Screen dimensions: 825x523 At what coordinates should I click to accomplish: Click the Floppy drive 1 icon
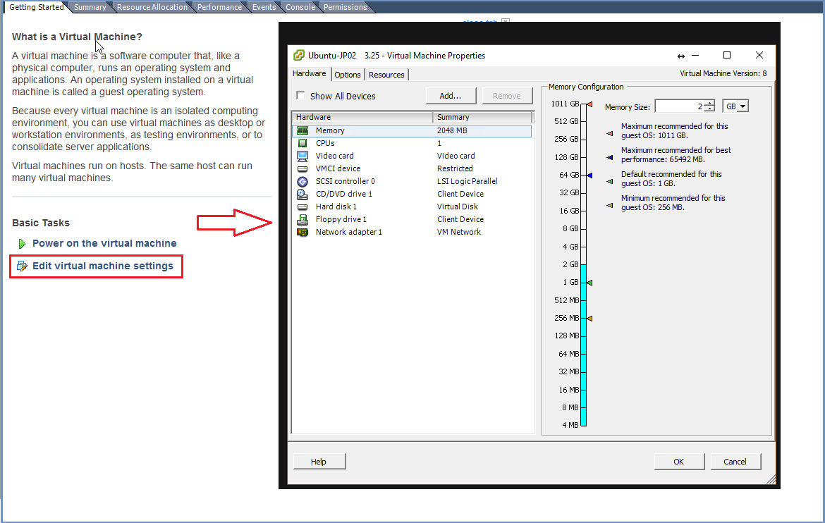pos(302,219)
